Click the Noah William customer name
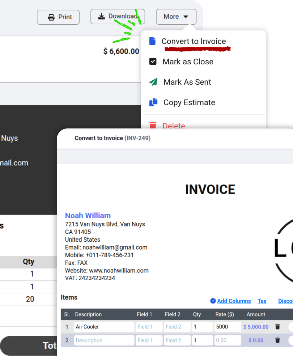 coord(88,216)
